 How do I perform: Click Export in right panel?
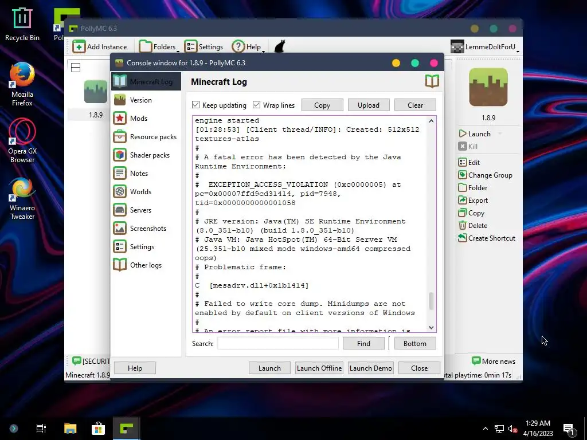point(473,201)
